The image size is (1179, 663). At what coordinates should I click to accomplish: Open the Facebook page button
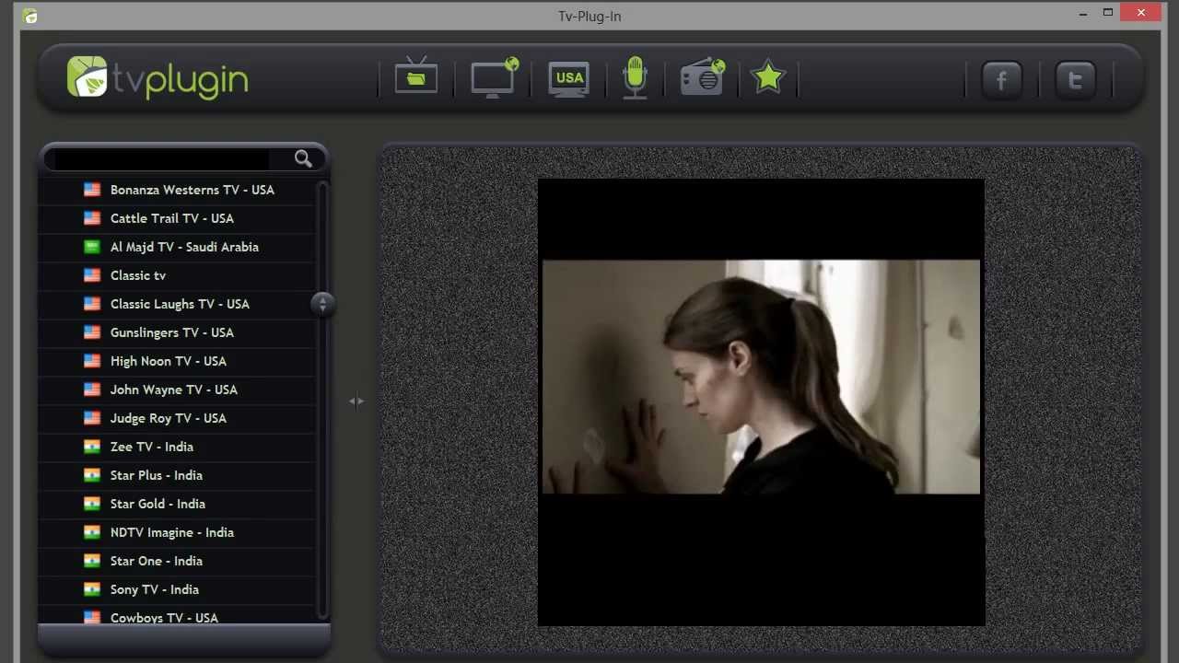pos(1002,79)
